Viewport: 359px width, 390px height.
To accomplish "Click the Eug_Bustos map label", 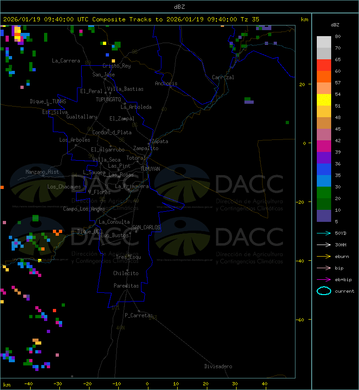I will 115,235.
